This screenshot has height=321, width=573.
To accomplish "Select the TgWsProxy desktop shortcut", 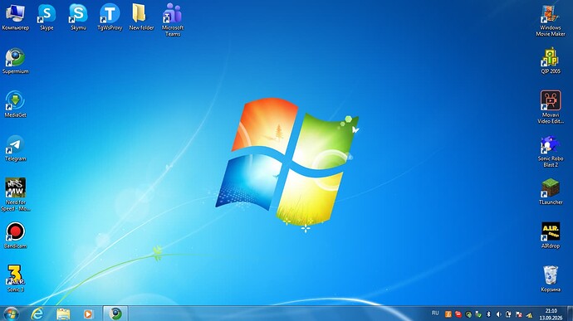I will coord(110,17).
